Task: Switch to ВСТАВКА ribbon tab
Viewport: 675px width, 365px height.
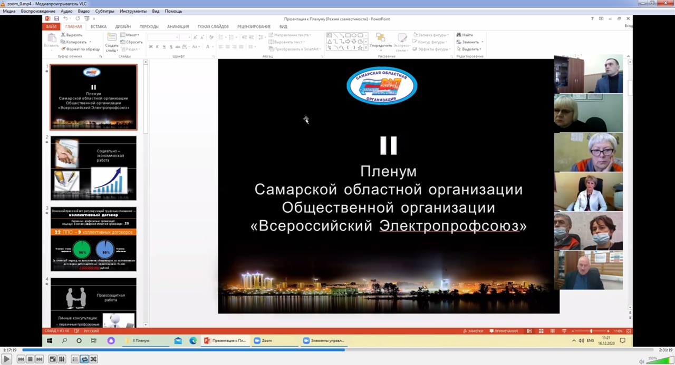Action: [x=99, y=26]
